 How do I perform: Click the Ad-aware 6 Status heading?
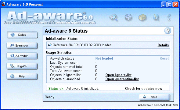(x=66, y=31)
